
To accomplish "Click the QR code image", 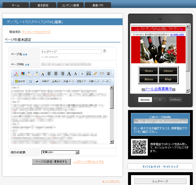I will pos(139,147).
